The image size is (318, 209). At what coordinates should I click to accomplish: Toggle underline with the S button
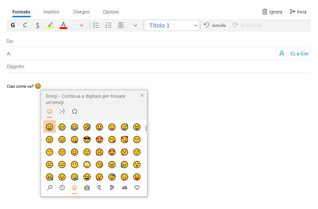click(38, 25)
